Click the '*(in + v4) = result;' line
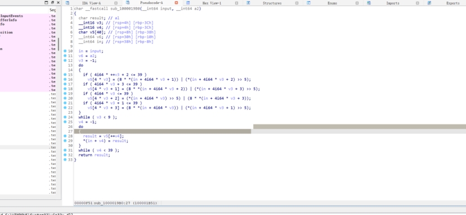Screen dimensions: 466x215 click(106, 141)
